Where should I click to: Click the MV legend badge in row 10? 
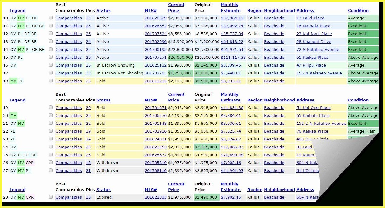coord(21,18)
